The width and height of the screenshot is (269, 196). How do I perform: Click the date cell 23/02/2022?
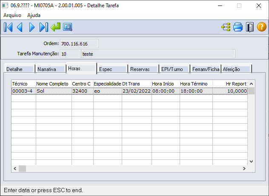pyautogui.click(x=137, y=91)
